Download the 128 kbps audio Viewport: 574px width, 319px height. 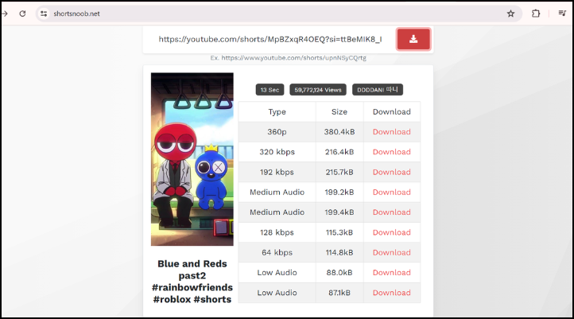[391, 232]
